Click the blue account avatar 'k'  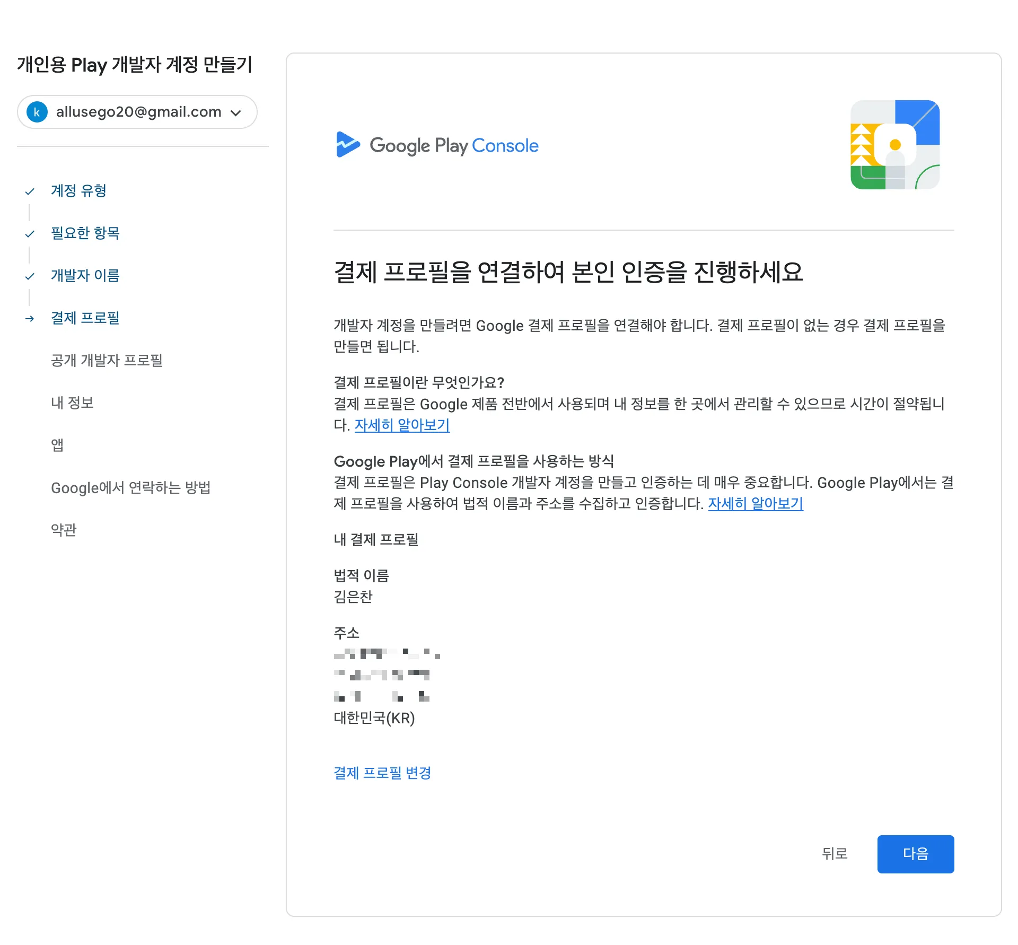37,112
